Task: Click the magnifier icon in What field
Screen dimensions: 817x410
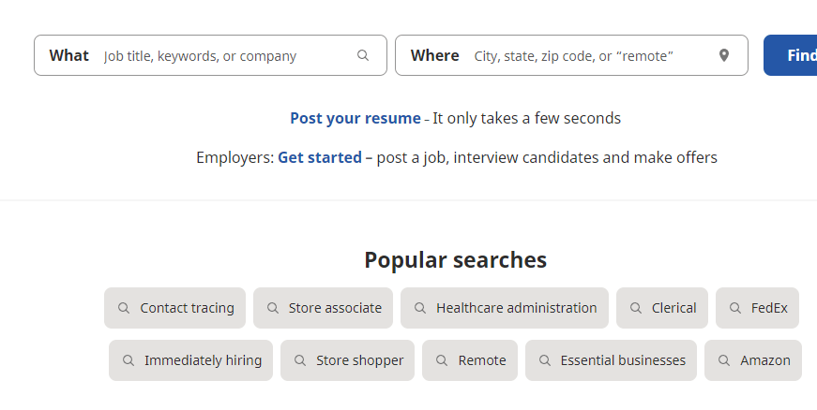Action: tap(363, 55)
